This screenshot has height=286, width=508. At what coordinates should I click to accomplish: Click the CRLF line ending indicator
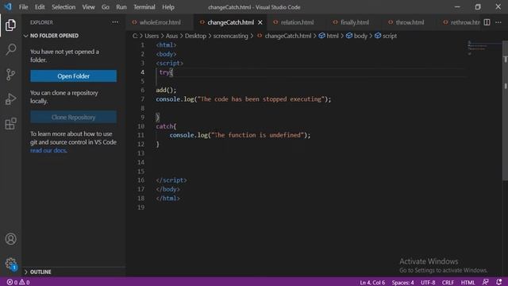[x=448, y=283]
